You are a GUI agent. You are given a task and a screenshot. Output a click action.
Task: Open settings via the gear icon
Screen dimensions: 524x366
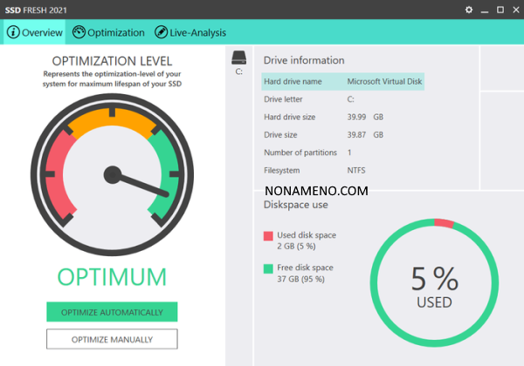(469, 10)
